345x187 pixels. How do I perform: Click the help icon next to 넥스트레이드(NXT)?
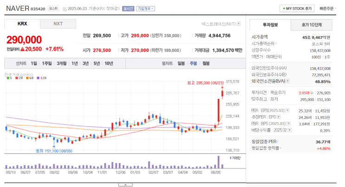[x=239, y=24]
